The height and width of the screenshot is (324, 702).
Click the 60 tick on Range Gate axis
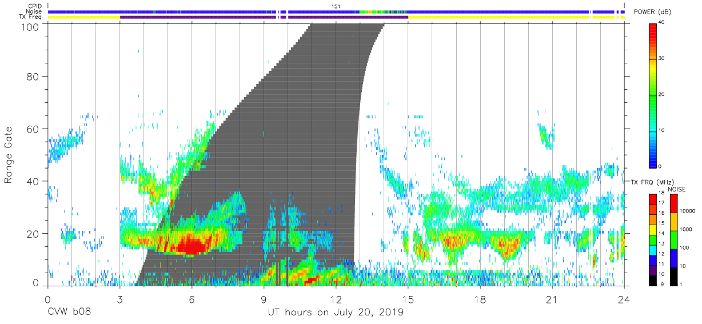pos(34,129)
